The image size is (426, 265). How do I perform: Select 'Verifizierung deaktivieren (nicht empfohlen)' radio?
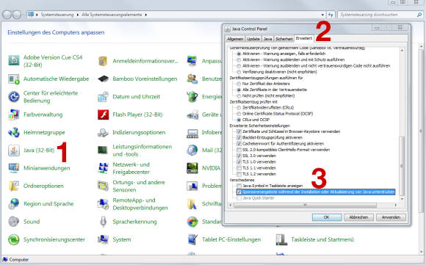(x=239, y=72)
